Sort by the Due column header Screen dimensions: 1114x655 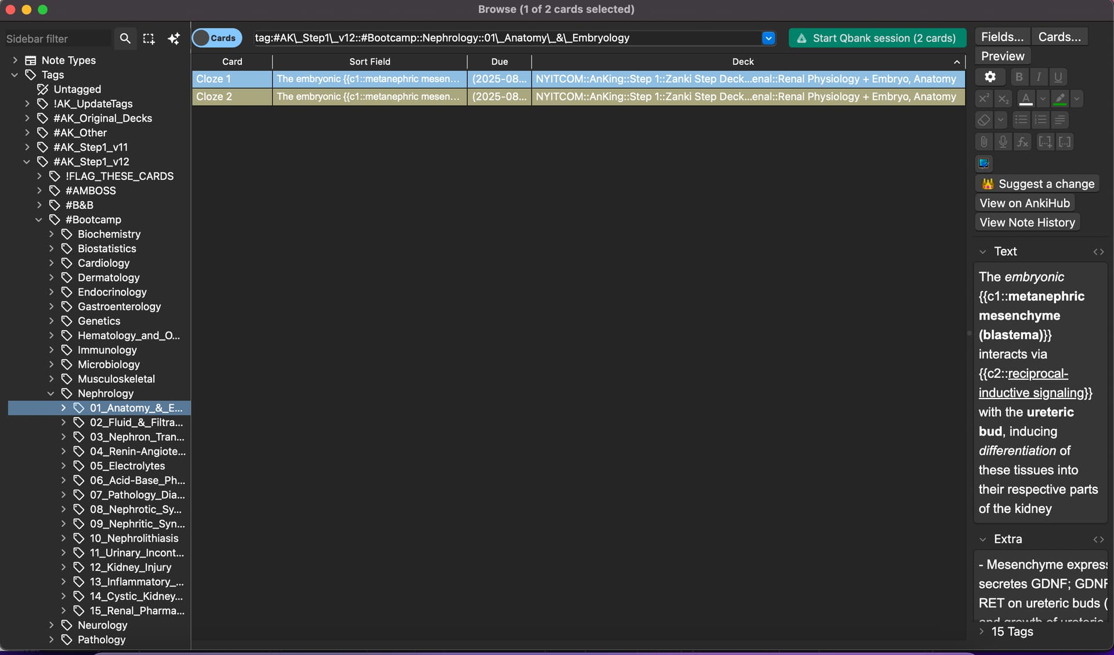coord(499,61)
